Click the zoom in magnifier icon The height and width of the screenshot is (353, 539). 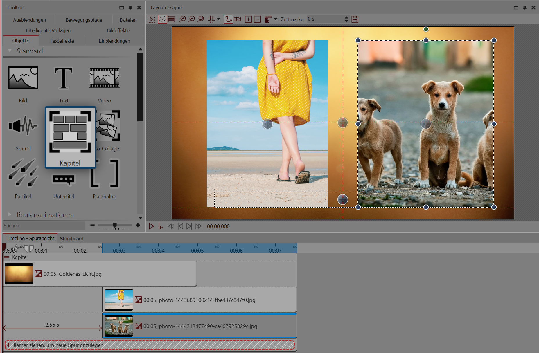(182, 19)
